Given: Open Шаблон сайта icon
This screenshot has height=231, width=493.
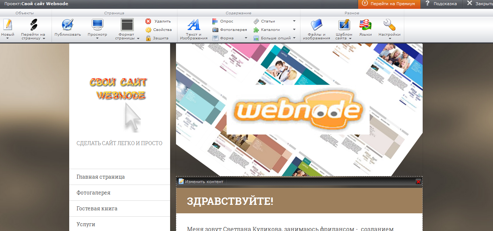Looking at the screenshot, I should 344,25.
